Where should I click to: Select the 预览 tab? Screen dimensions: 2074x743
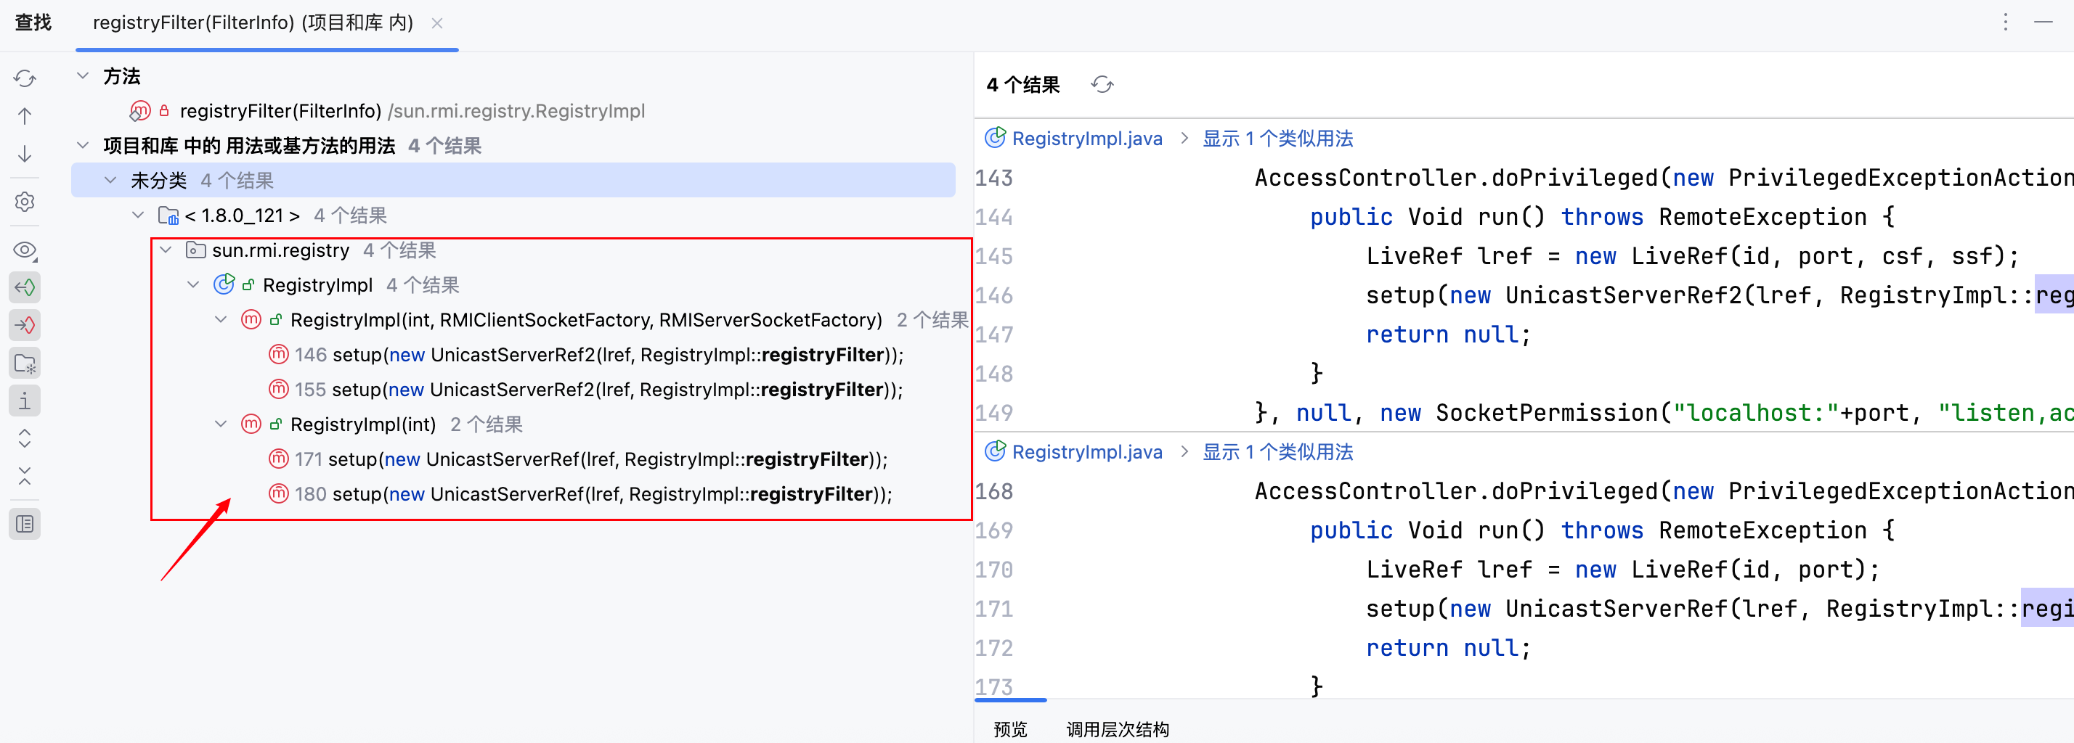click(x=1009, y=728)
